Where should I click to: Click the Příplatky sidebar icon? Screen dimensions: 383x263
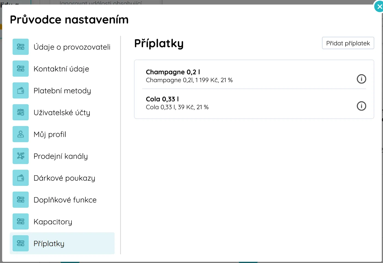pos(21,243)
